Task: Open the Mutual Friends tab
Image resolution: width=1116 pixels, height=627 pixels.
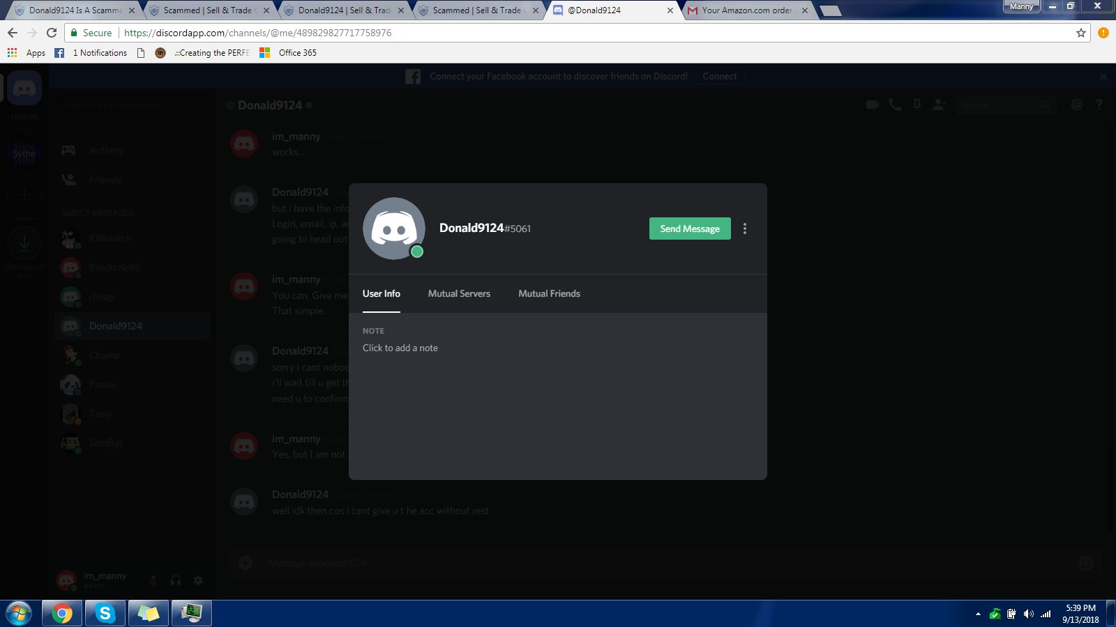Action: pyautogui.click(x=549, y=294)
